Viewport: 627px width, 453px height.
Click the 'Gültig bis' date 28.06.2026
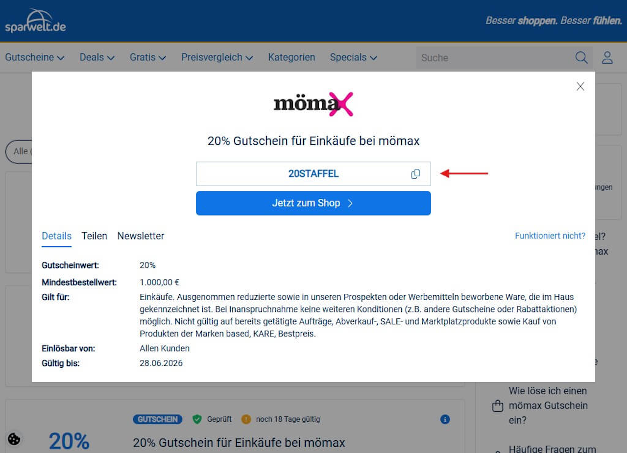point(161,363)
